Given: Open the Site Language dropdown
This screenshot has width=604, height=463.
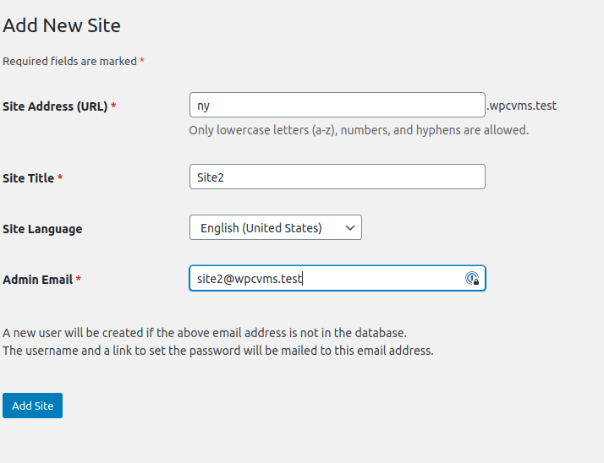Looking at the screenshot, I should [x=275, y=228].
